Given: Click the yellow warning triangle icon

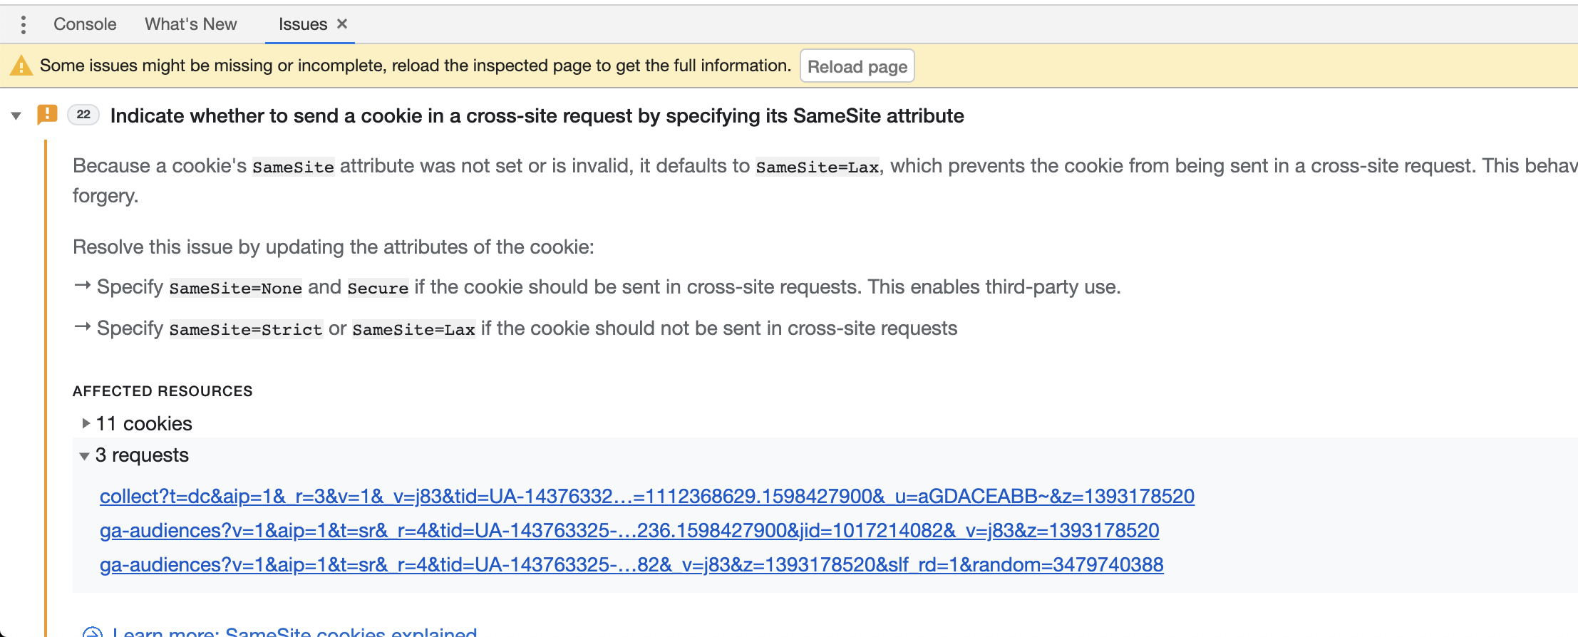Looking at the screenshot, I should coord(21,66).
